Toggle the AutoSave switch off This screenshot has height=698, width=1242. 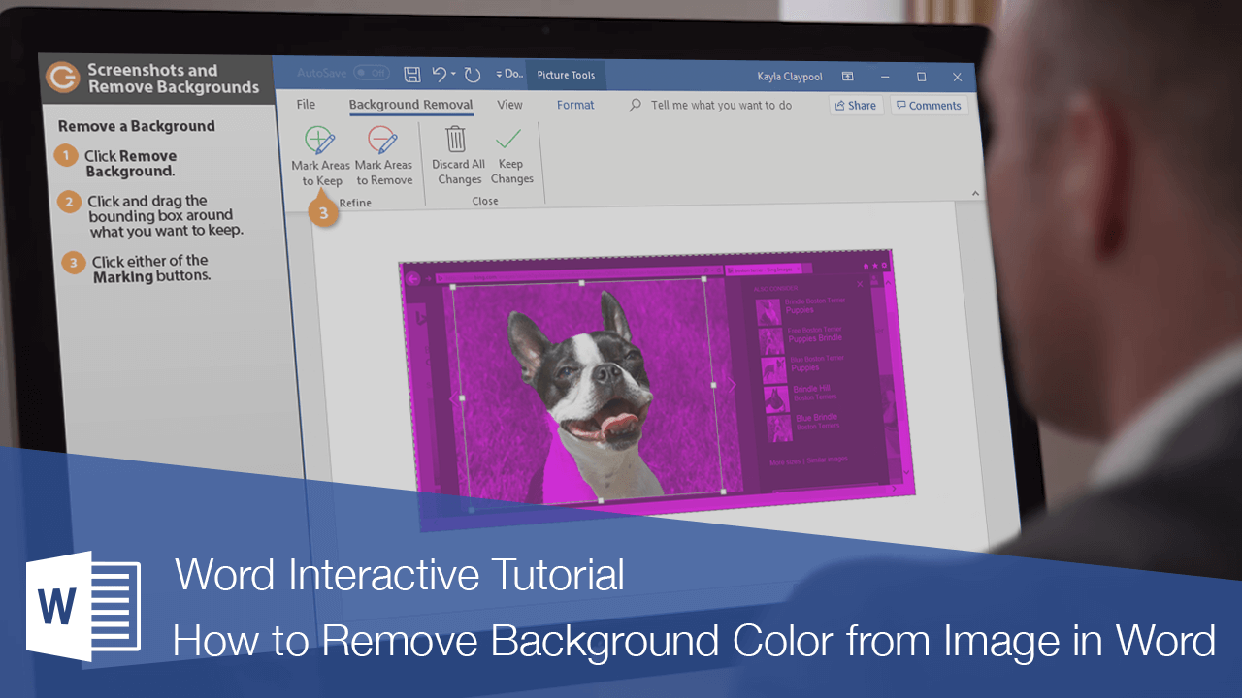click(x=370, y=72)
